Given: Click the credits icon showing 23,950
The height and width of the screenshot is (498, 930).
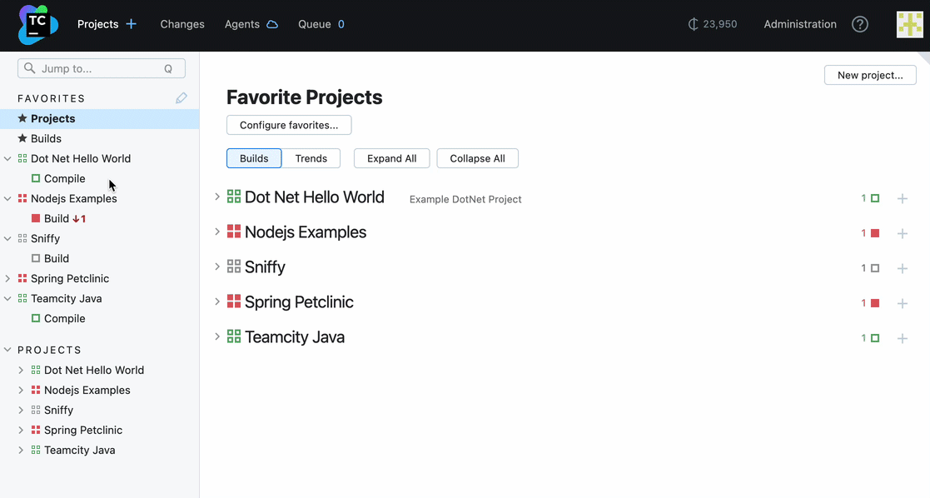Looking at the screenshot, I should click(693, 24).
